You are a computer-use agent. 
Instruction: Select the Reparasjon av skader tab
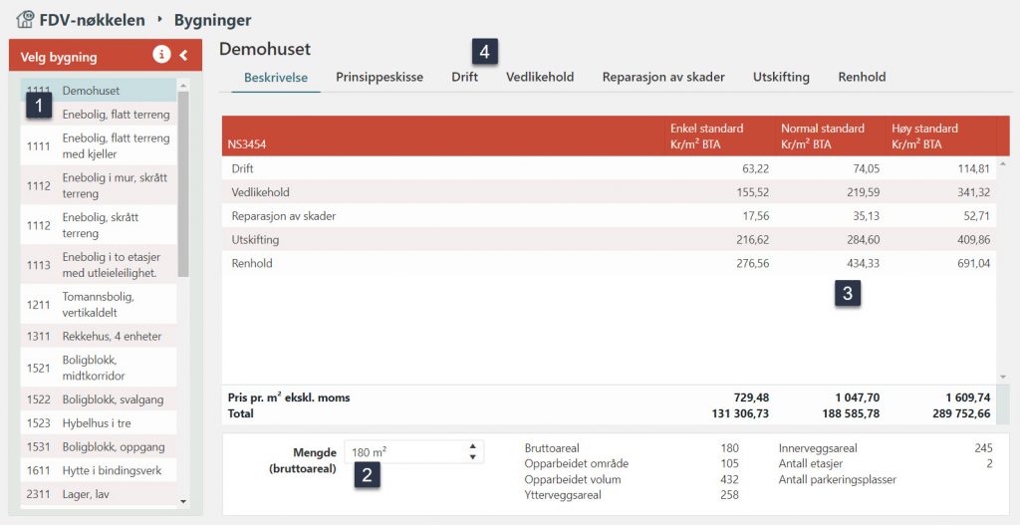point(663,77)
